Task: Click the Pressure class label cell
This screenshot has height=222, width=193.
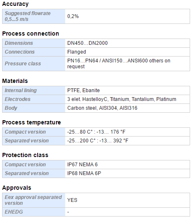Action: (x=34, y=64)
